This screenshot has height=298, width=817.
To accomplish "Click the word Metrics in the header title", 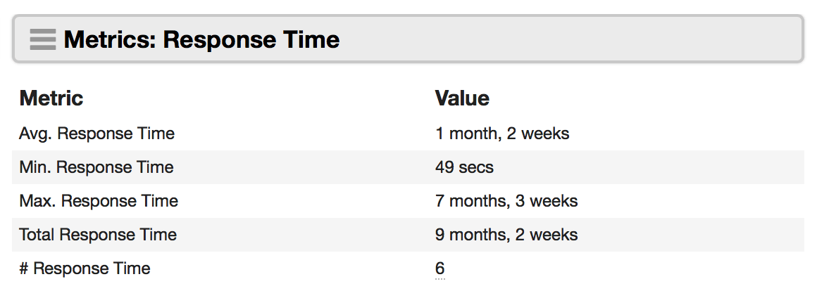I will point(110,39).
